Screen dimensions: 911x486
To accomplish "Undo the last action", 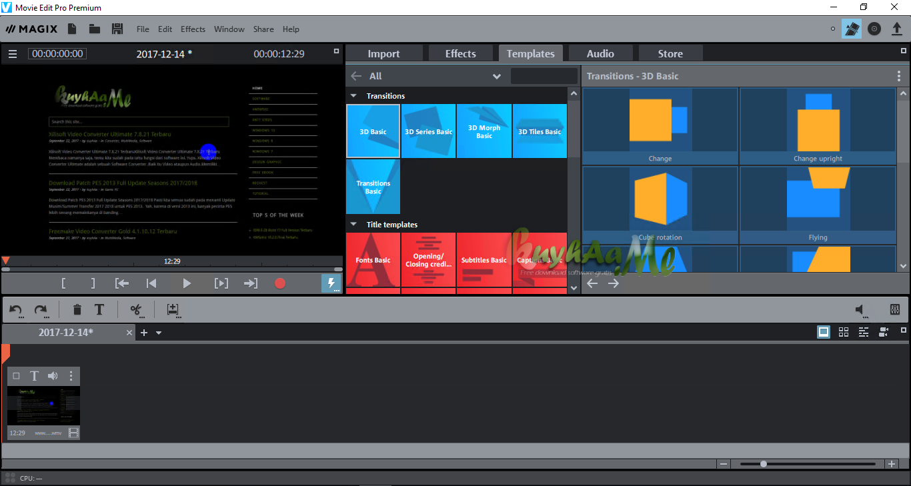I will click(x=16, y=310).
